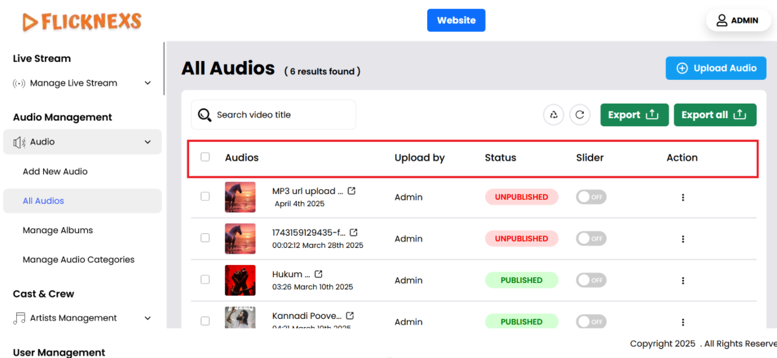777x358 pixels.
Task: Toggle slider switch for MP3 url upload
Action: 591,197
